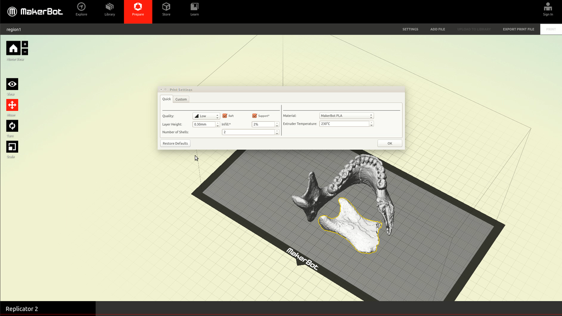The image size is (562, 316).
Task: Click the MakerBot logo
Action: click(35, 12)
